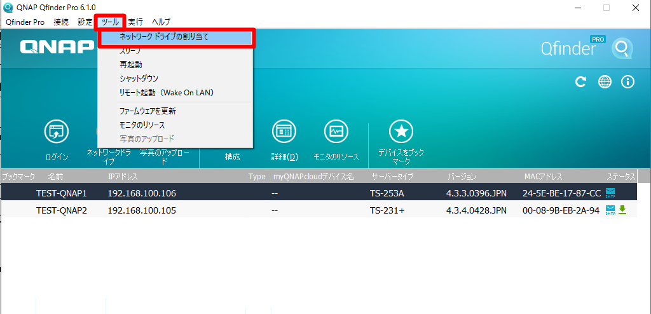The width and height of the screenshot is (651, 314).
Task: Sort by the IPアドレス column header
Action: [123, 177]
